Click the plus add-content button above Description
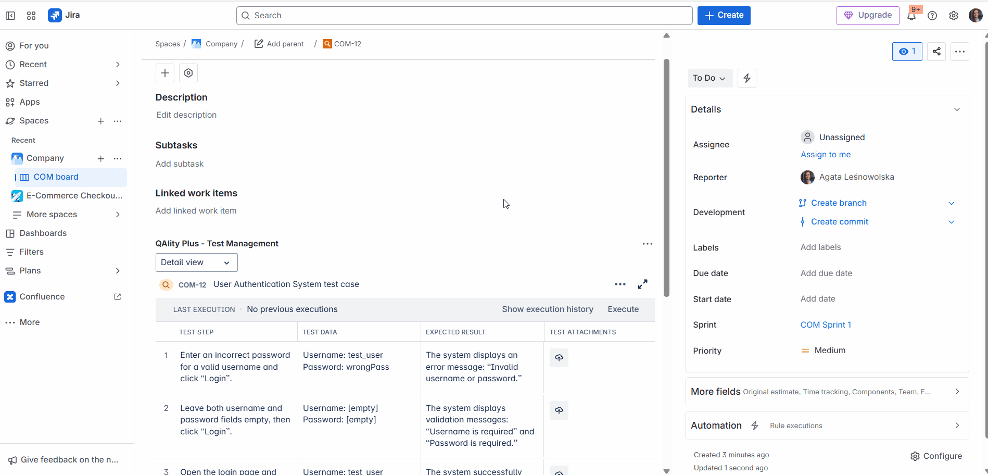The width and height of the screenshot is (988, 475). [x=165, y=73]
